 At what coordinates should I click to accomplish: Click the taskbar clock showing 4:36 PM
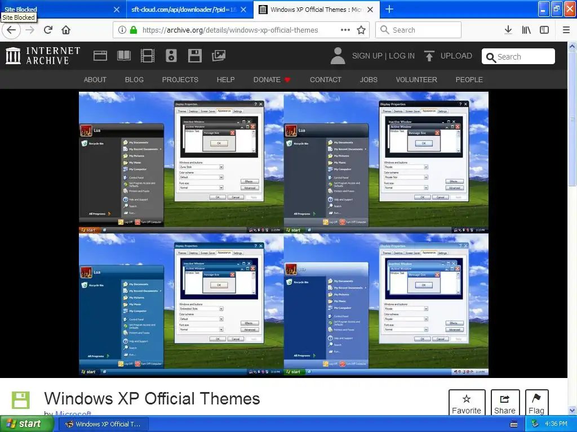coord(556,424)
